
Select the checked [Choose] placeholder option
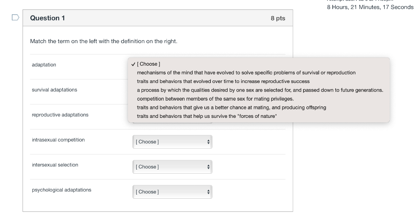click(x=148, y=64)
